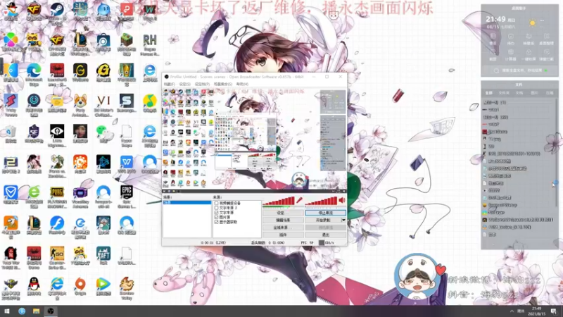Uncheck the 图片源 source
Viewport: 563px width, 317px height.
[x=216, y=217]
